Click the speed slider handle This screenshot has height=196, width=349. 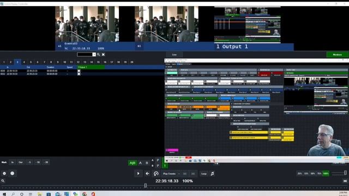pyautogui.click(x=345, y=173)
